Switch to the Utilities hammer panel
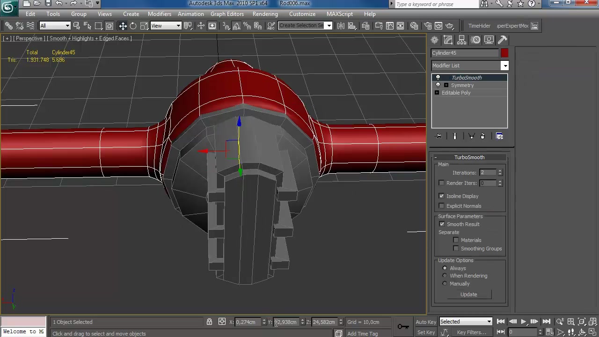599x337 pixels. pos(503,40)
